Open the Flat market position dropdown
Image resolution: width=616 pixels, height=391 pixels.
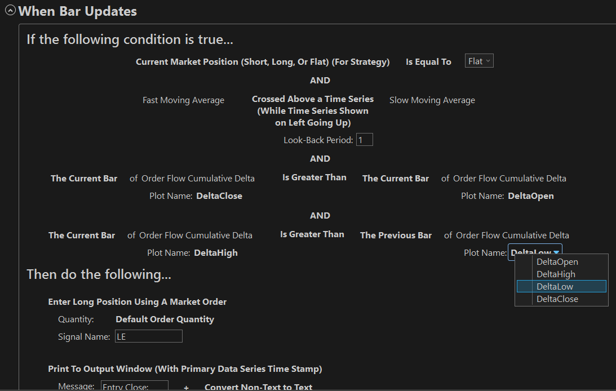pos(479,61)
